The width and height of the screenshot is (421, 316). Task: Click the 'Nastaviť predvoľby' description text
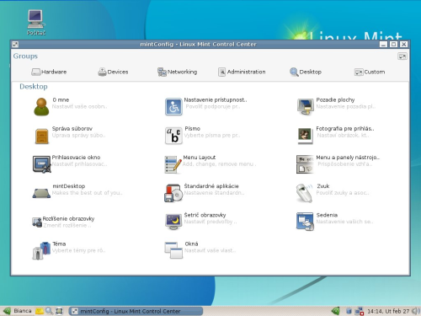point(210,222)
